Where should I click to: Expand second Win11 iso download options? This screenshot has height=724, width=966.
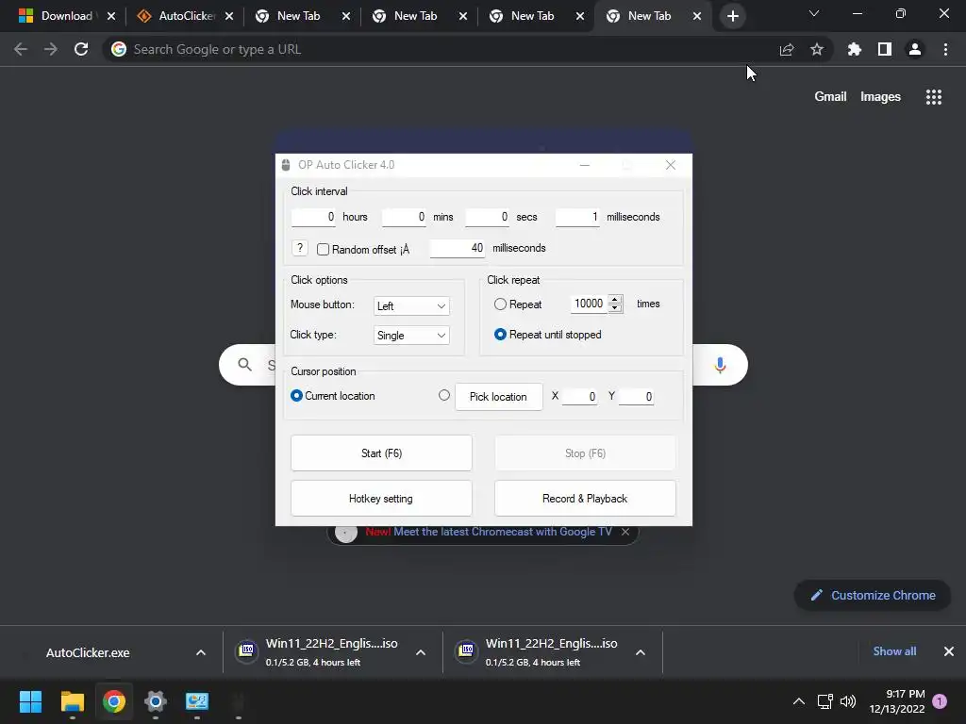[641, 652]
